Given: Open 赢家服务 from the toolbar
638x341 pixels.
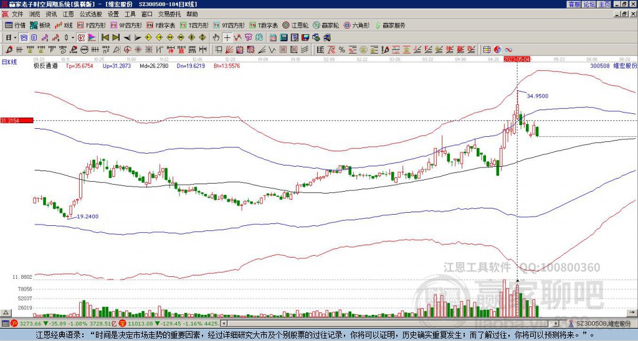Looking at the screenshot, I should tap(390, 25).
